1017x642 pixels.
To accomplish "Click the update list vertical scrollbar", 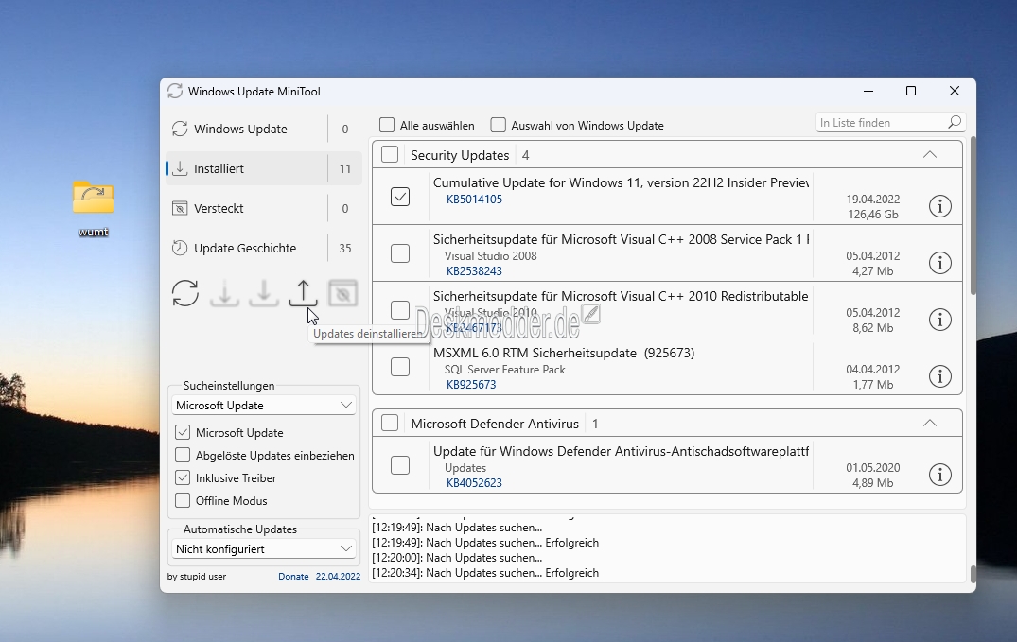I will click(x=973, y=216).
